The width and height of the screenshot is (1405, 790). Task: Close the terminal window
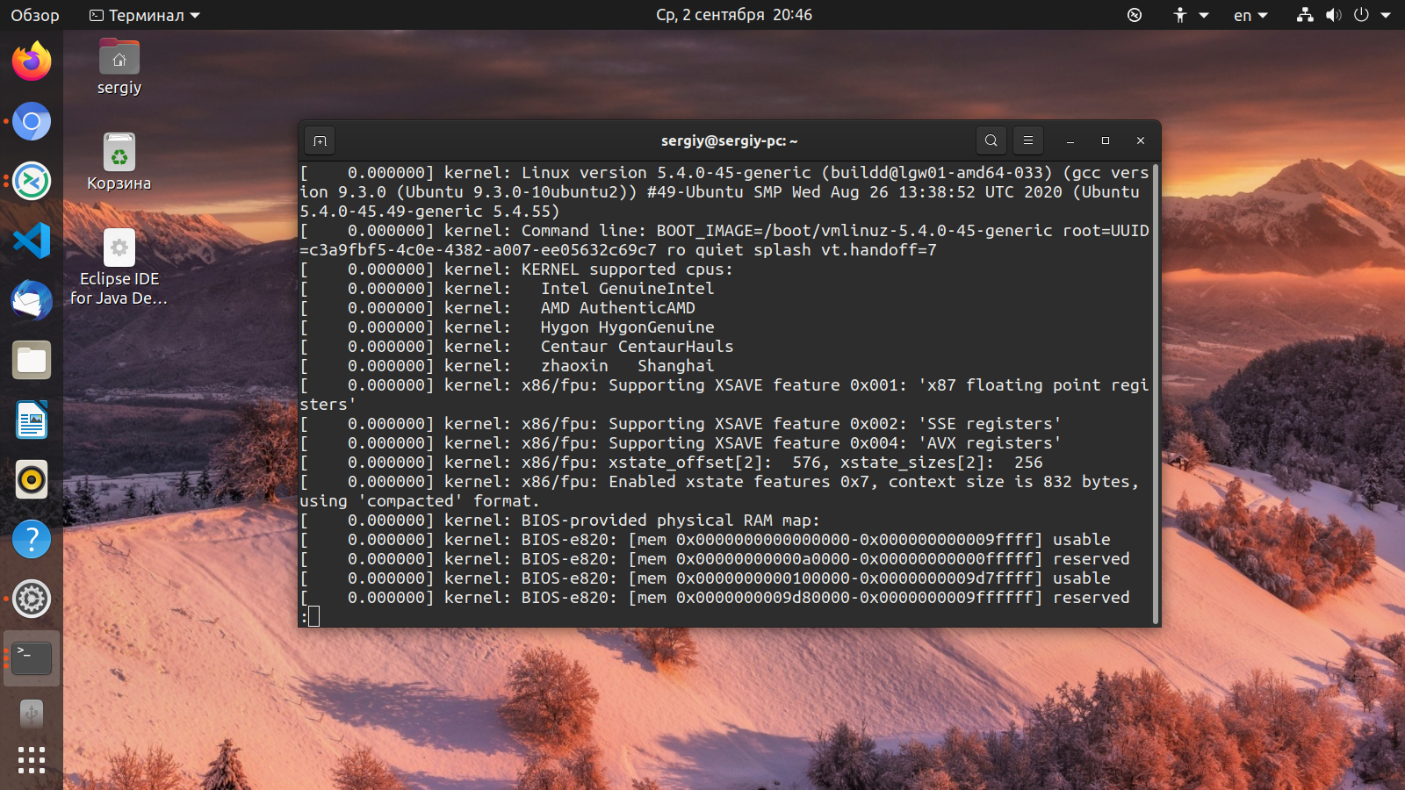click(x=1141, y=140)
